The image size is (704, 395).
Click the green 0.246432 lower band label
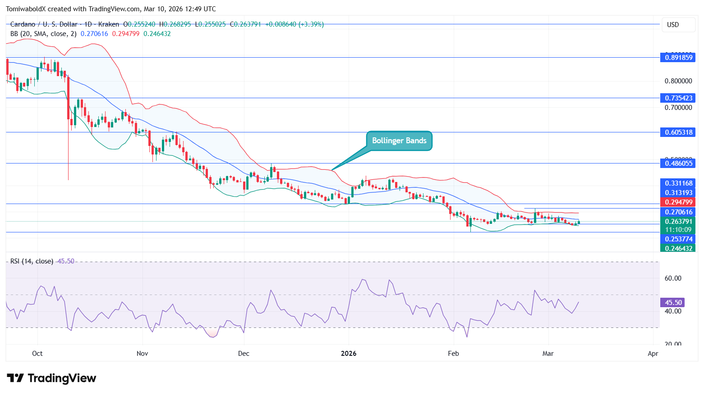pyautogui.click(x=678, y=248)
